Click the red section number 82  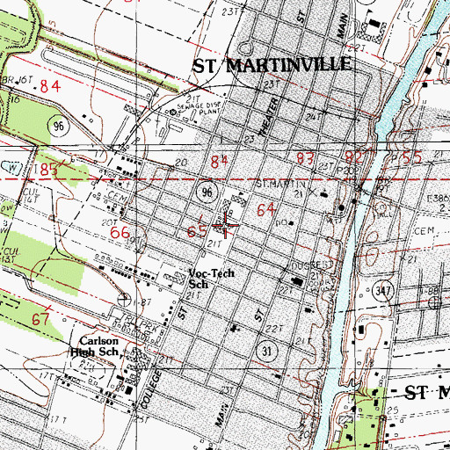pyautogui.click(x=354, y=157)
